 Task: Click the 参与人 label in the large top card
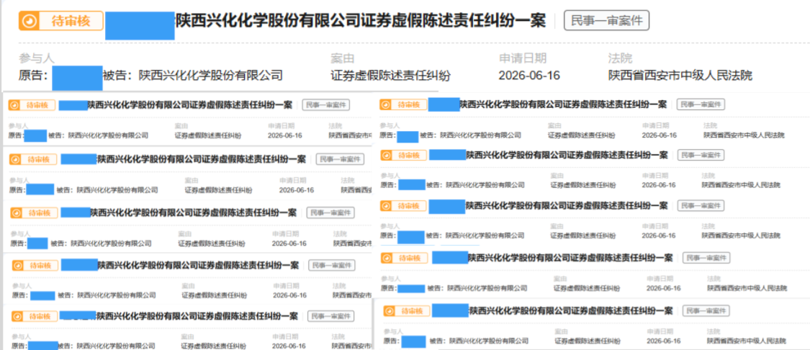[x=36, y=58]
